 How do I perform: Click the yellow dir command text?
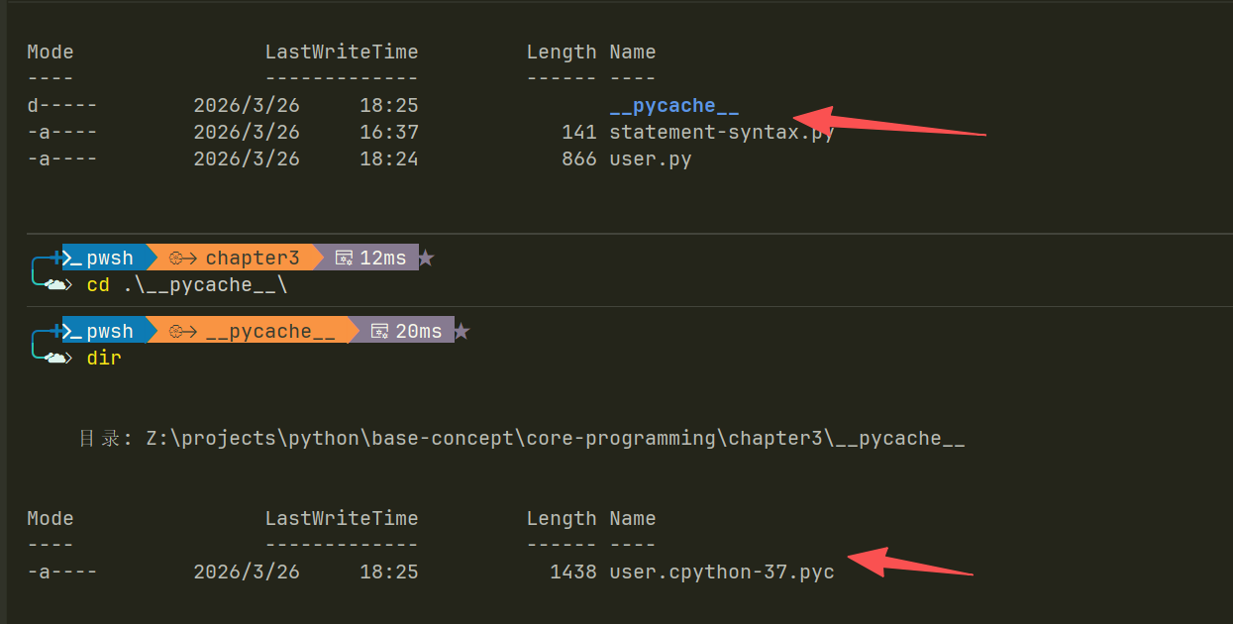point(104,359)
